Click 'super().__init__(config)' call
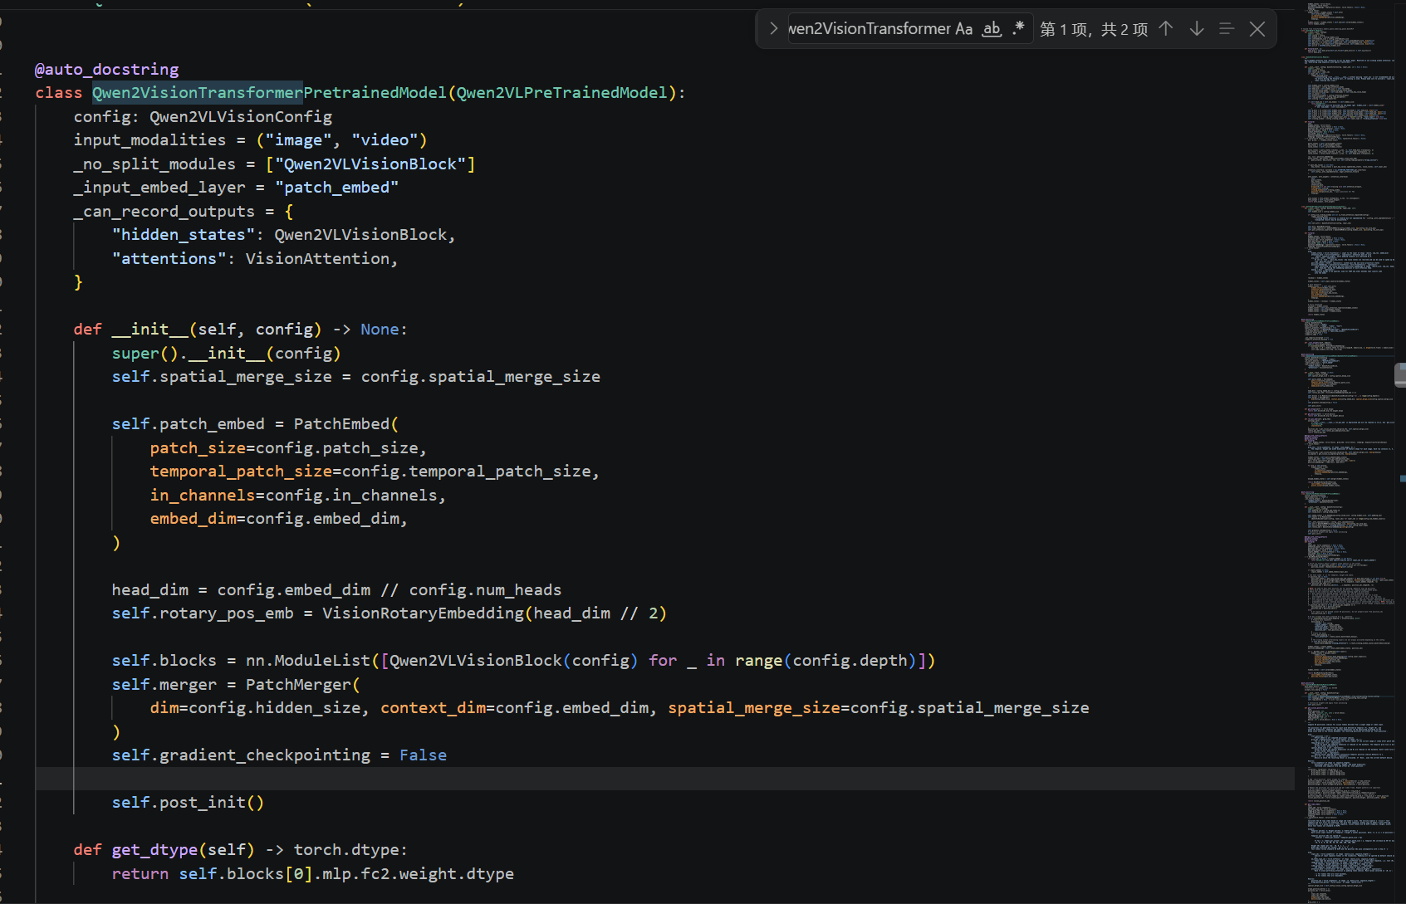 (x=227, y=353)
